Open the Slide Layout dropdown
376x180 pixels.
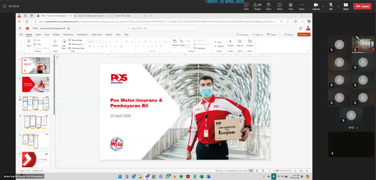click(x=76, y=44)
